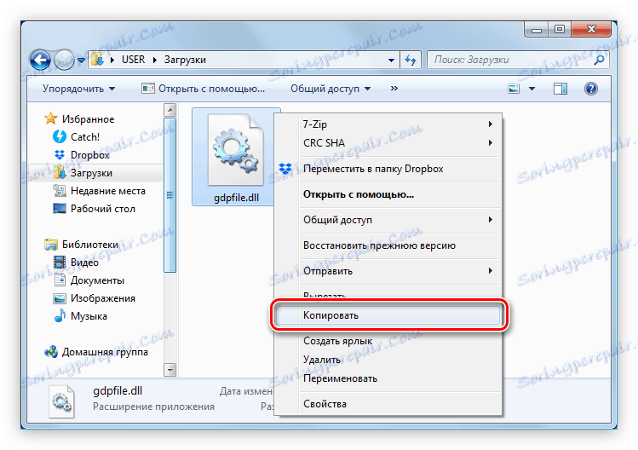The width and height of the screenshot is (638, 450).
Task: Select the gdpfile.dll file icon
Action: (236, 150)
